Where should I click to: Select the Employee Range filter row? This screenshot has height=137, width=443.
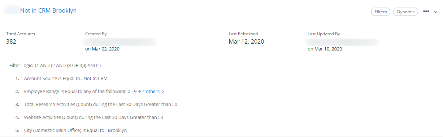(x=221, y=92)
